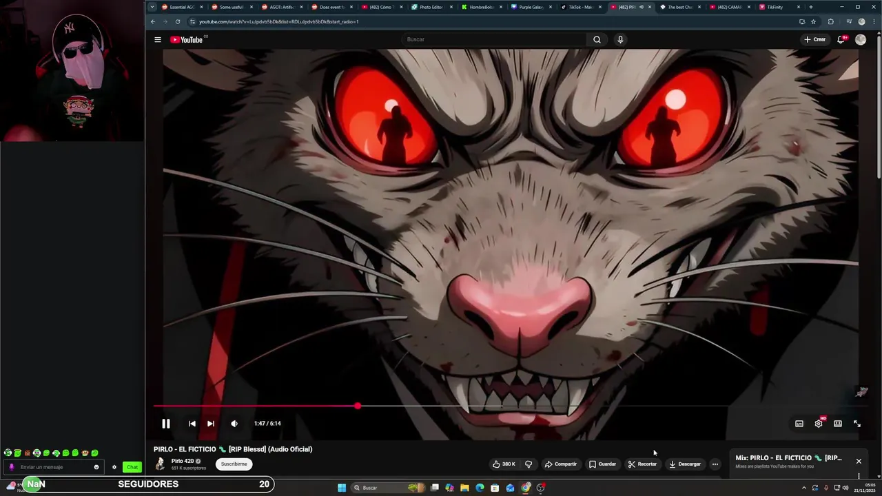Click the Crear create button
Viewport: 882px width, 496px height.
pos(814,39)
